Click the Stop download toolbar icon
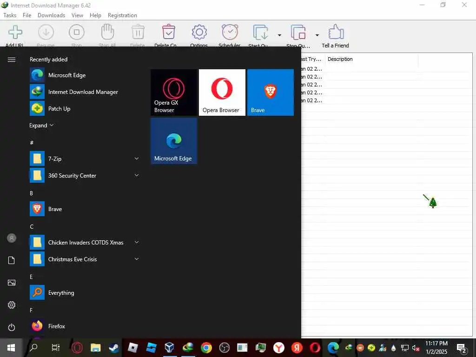 point(77,32)
